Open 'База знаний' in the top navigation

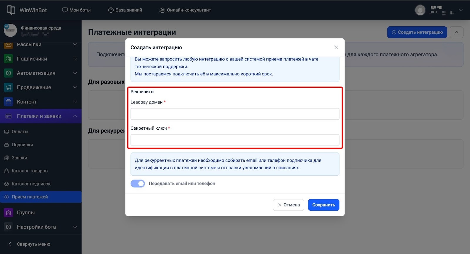click(125, 10)
